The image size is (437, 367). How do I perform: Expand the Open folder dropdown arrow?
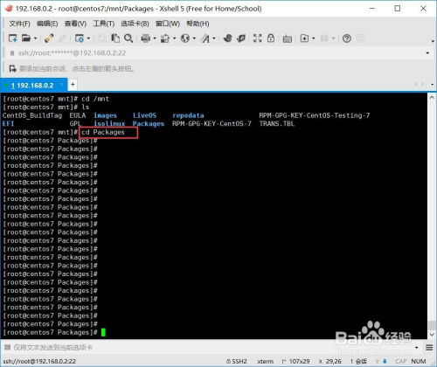tap(35, 38)
